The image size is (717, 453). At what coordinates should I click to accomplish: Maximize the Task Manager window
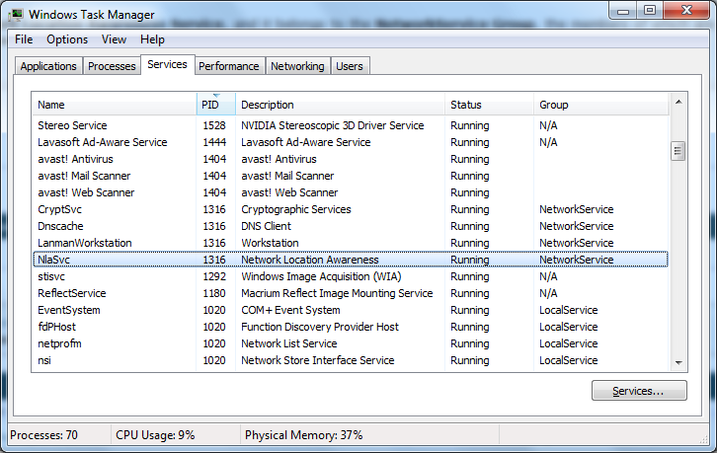[650, 11]
